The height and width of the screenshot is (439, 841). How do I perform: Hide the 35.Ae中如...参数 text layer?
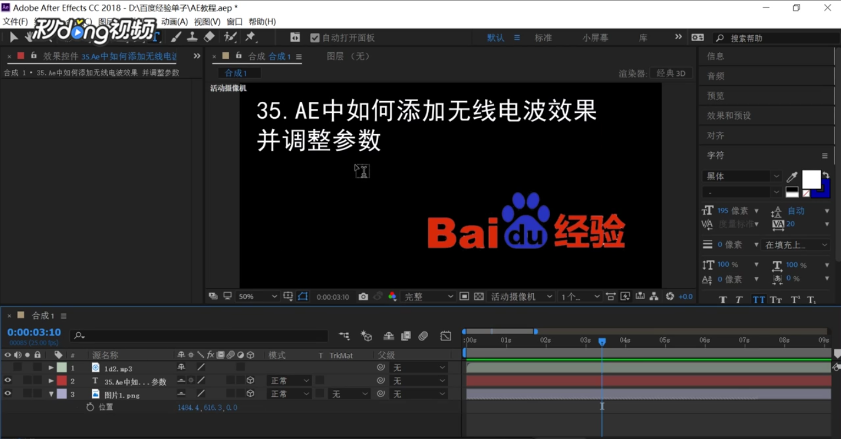8,381
